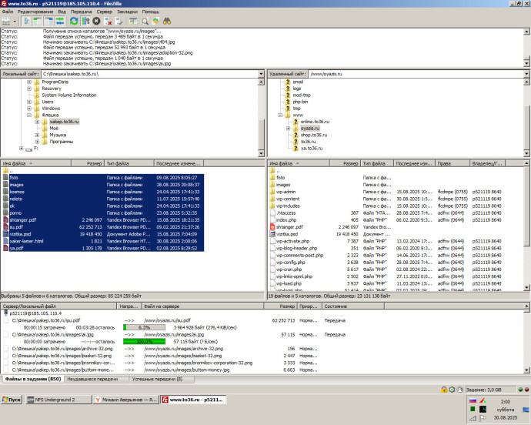This screenshot has height=425, width=531.
Task: Click the message log scrollbar down arrow
Action: click(x=526, y=63)
